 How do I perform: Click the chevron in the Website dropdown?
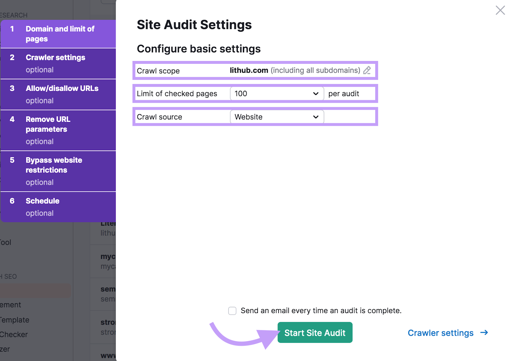(316, 117)
